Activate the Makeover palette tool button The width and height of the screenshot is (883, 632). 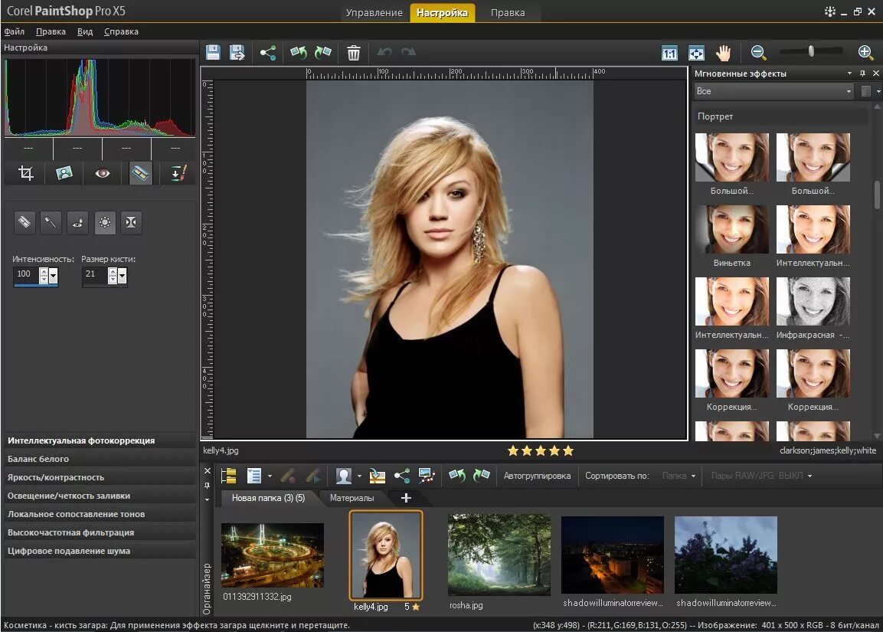coord(141,174)
